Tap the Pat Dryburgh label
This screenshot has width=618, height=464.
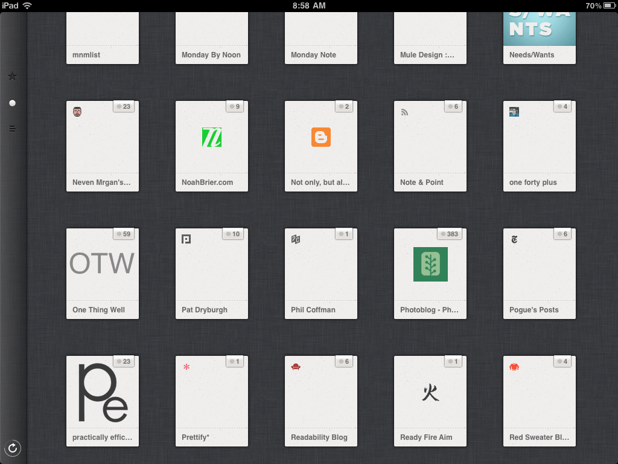point(205,310)
